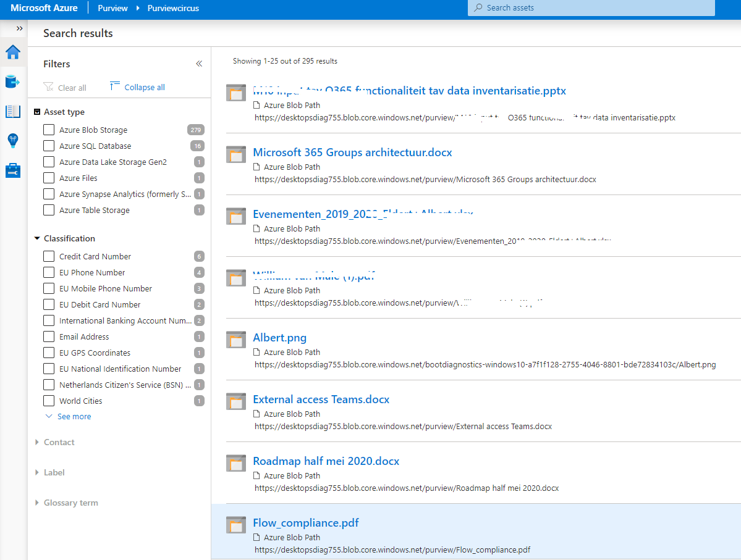Collapse the Classification filter section

69,238
